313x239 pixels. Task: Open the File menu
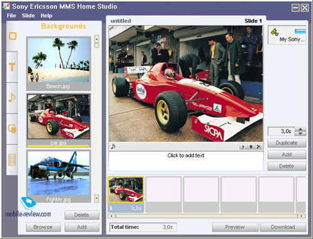(x=11, y=16)
